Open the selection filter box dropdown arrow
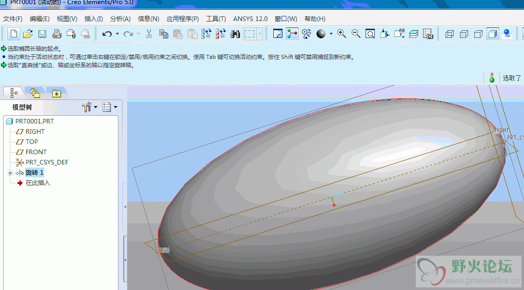524x290 pixels. tap(259, 34)
